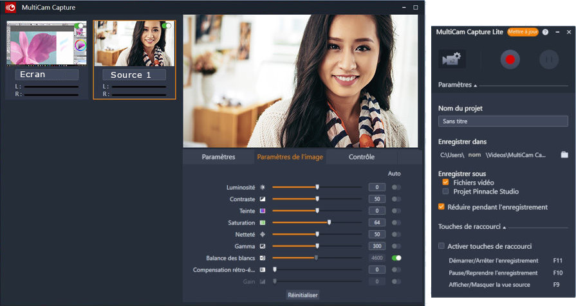
Task: Click the Mettre à jour button
Action: point(523,32)
